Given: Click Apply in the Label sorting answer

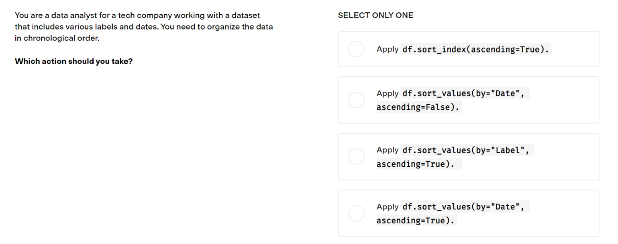Looking at the screenshot, I should 388,150.
